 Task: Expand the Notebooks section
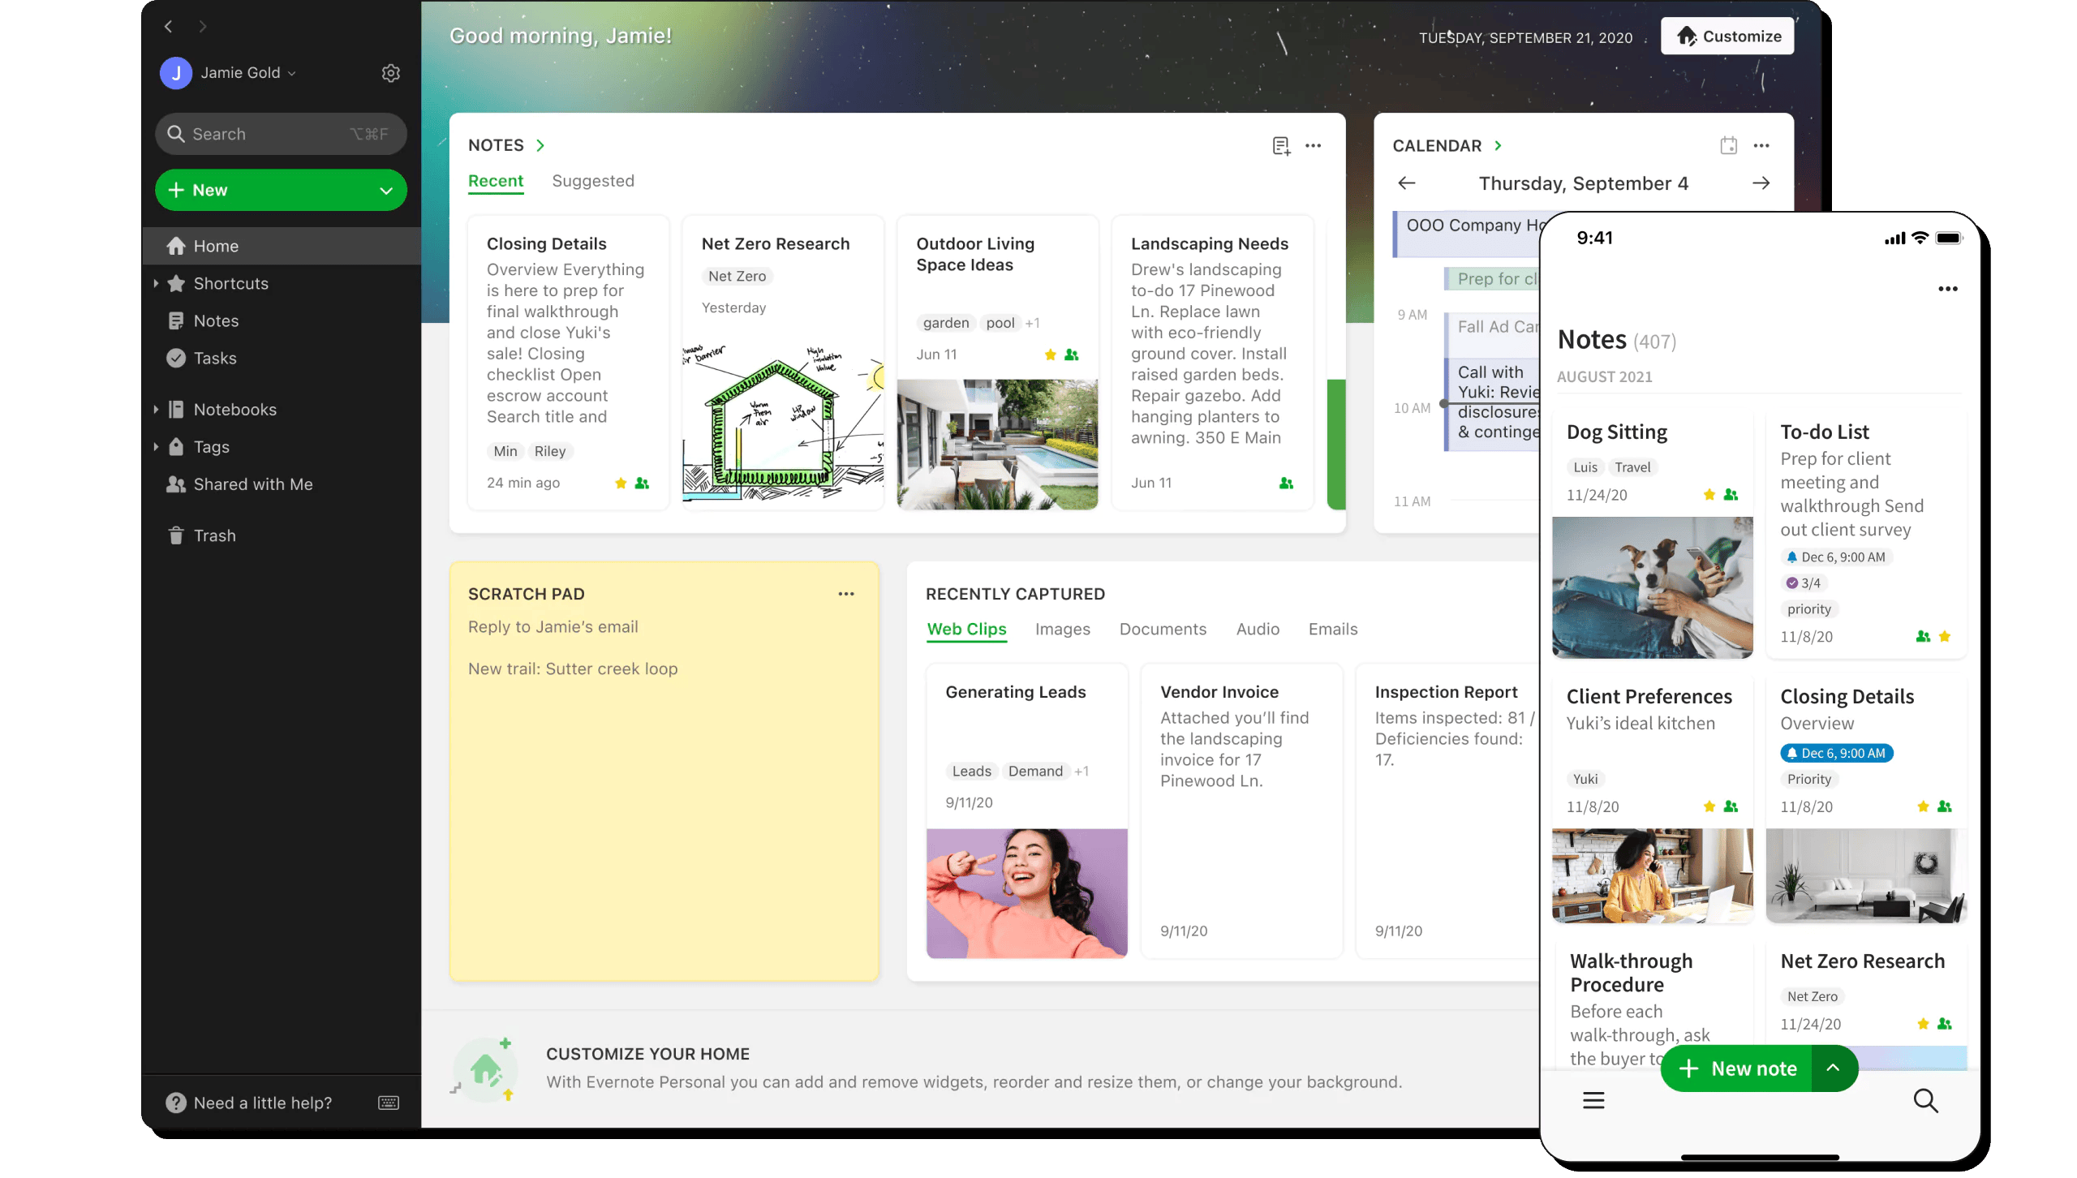pos(157,409)
